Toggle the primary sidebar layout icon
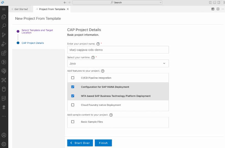 click(210, 2)
